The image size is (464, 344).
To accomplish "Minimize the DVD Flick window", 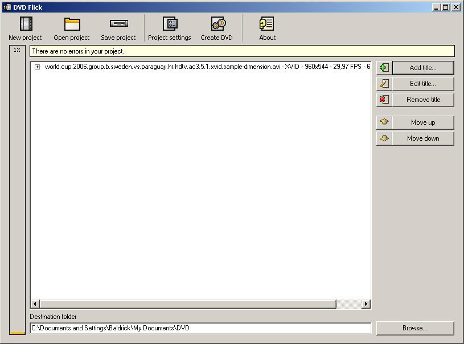I will pos(436,7).
